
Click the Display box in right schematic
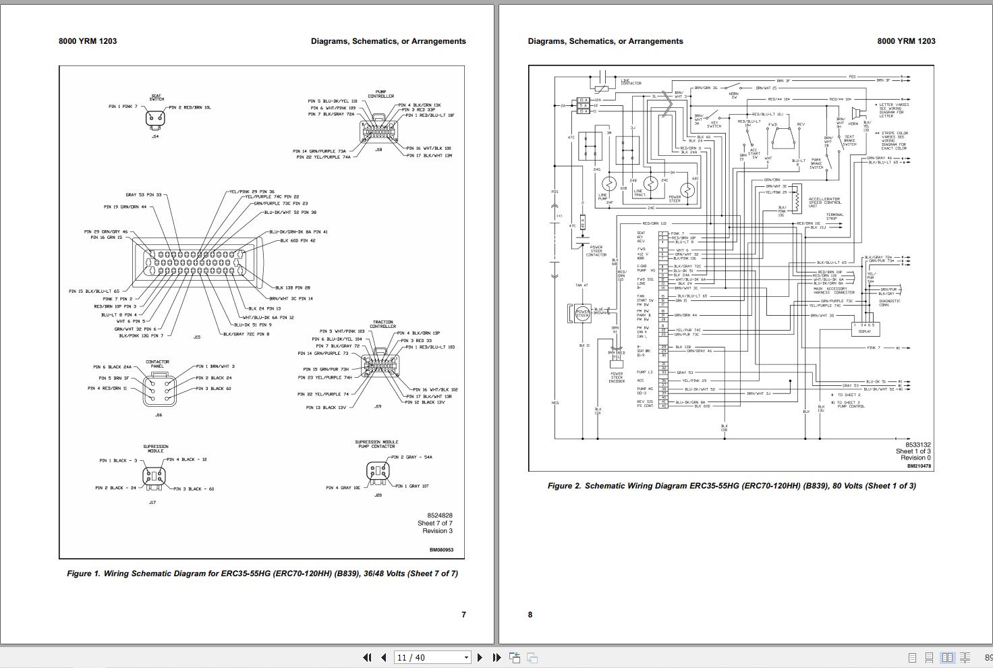[x=865, y=329]
